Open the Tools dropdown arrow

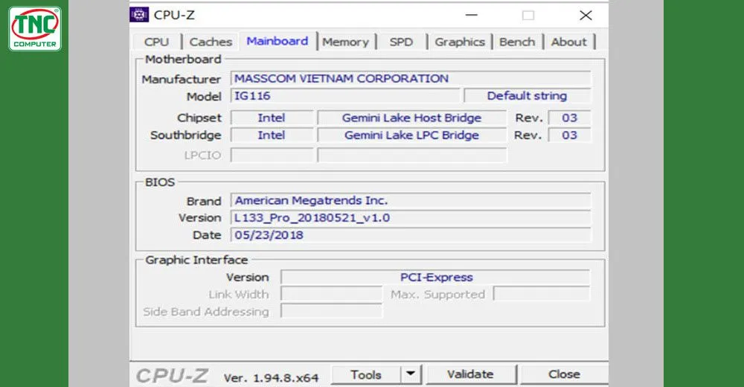pos(411,374)
